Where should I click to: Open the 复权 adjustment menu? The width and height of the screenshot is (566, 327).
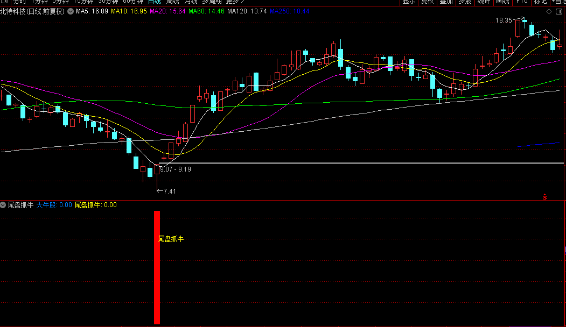point(428,2)
